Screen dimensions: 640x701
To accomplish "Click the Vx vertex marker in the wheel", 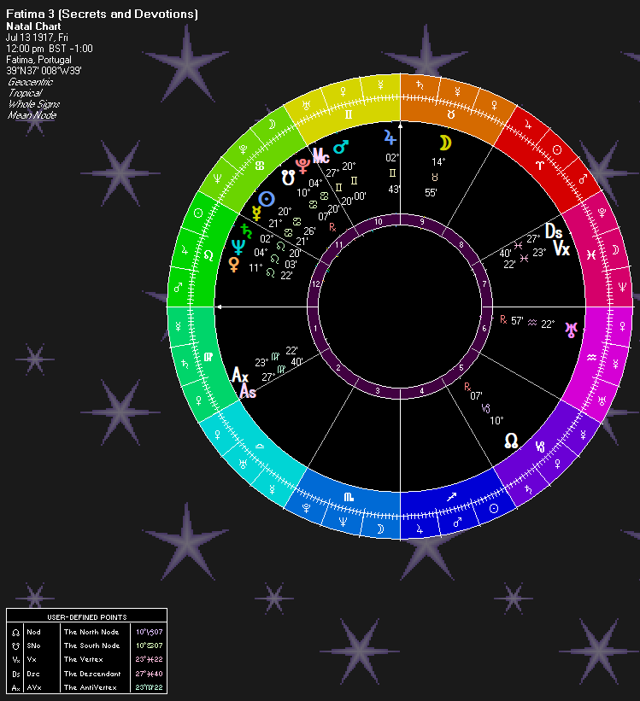I will point(561,248).
